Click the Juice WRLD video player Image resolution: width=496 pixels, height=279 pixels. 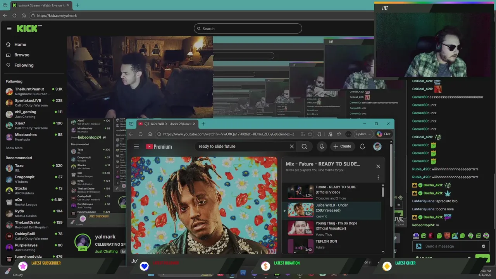pos(204,205)
